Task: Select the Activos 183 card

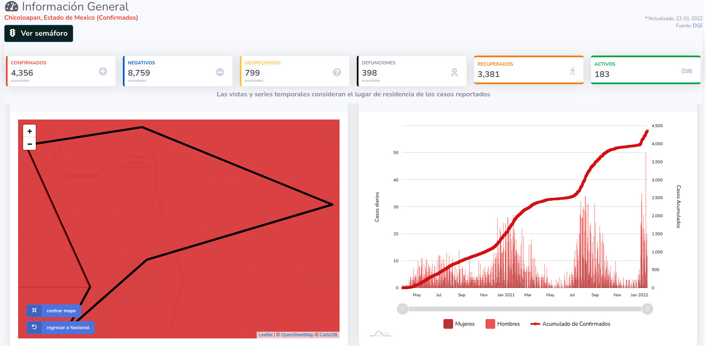Action: coord(646,70)
